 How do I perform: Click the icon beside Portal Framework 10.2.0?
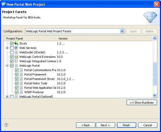[x=21, y=74]
